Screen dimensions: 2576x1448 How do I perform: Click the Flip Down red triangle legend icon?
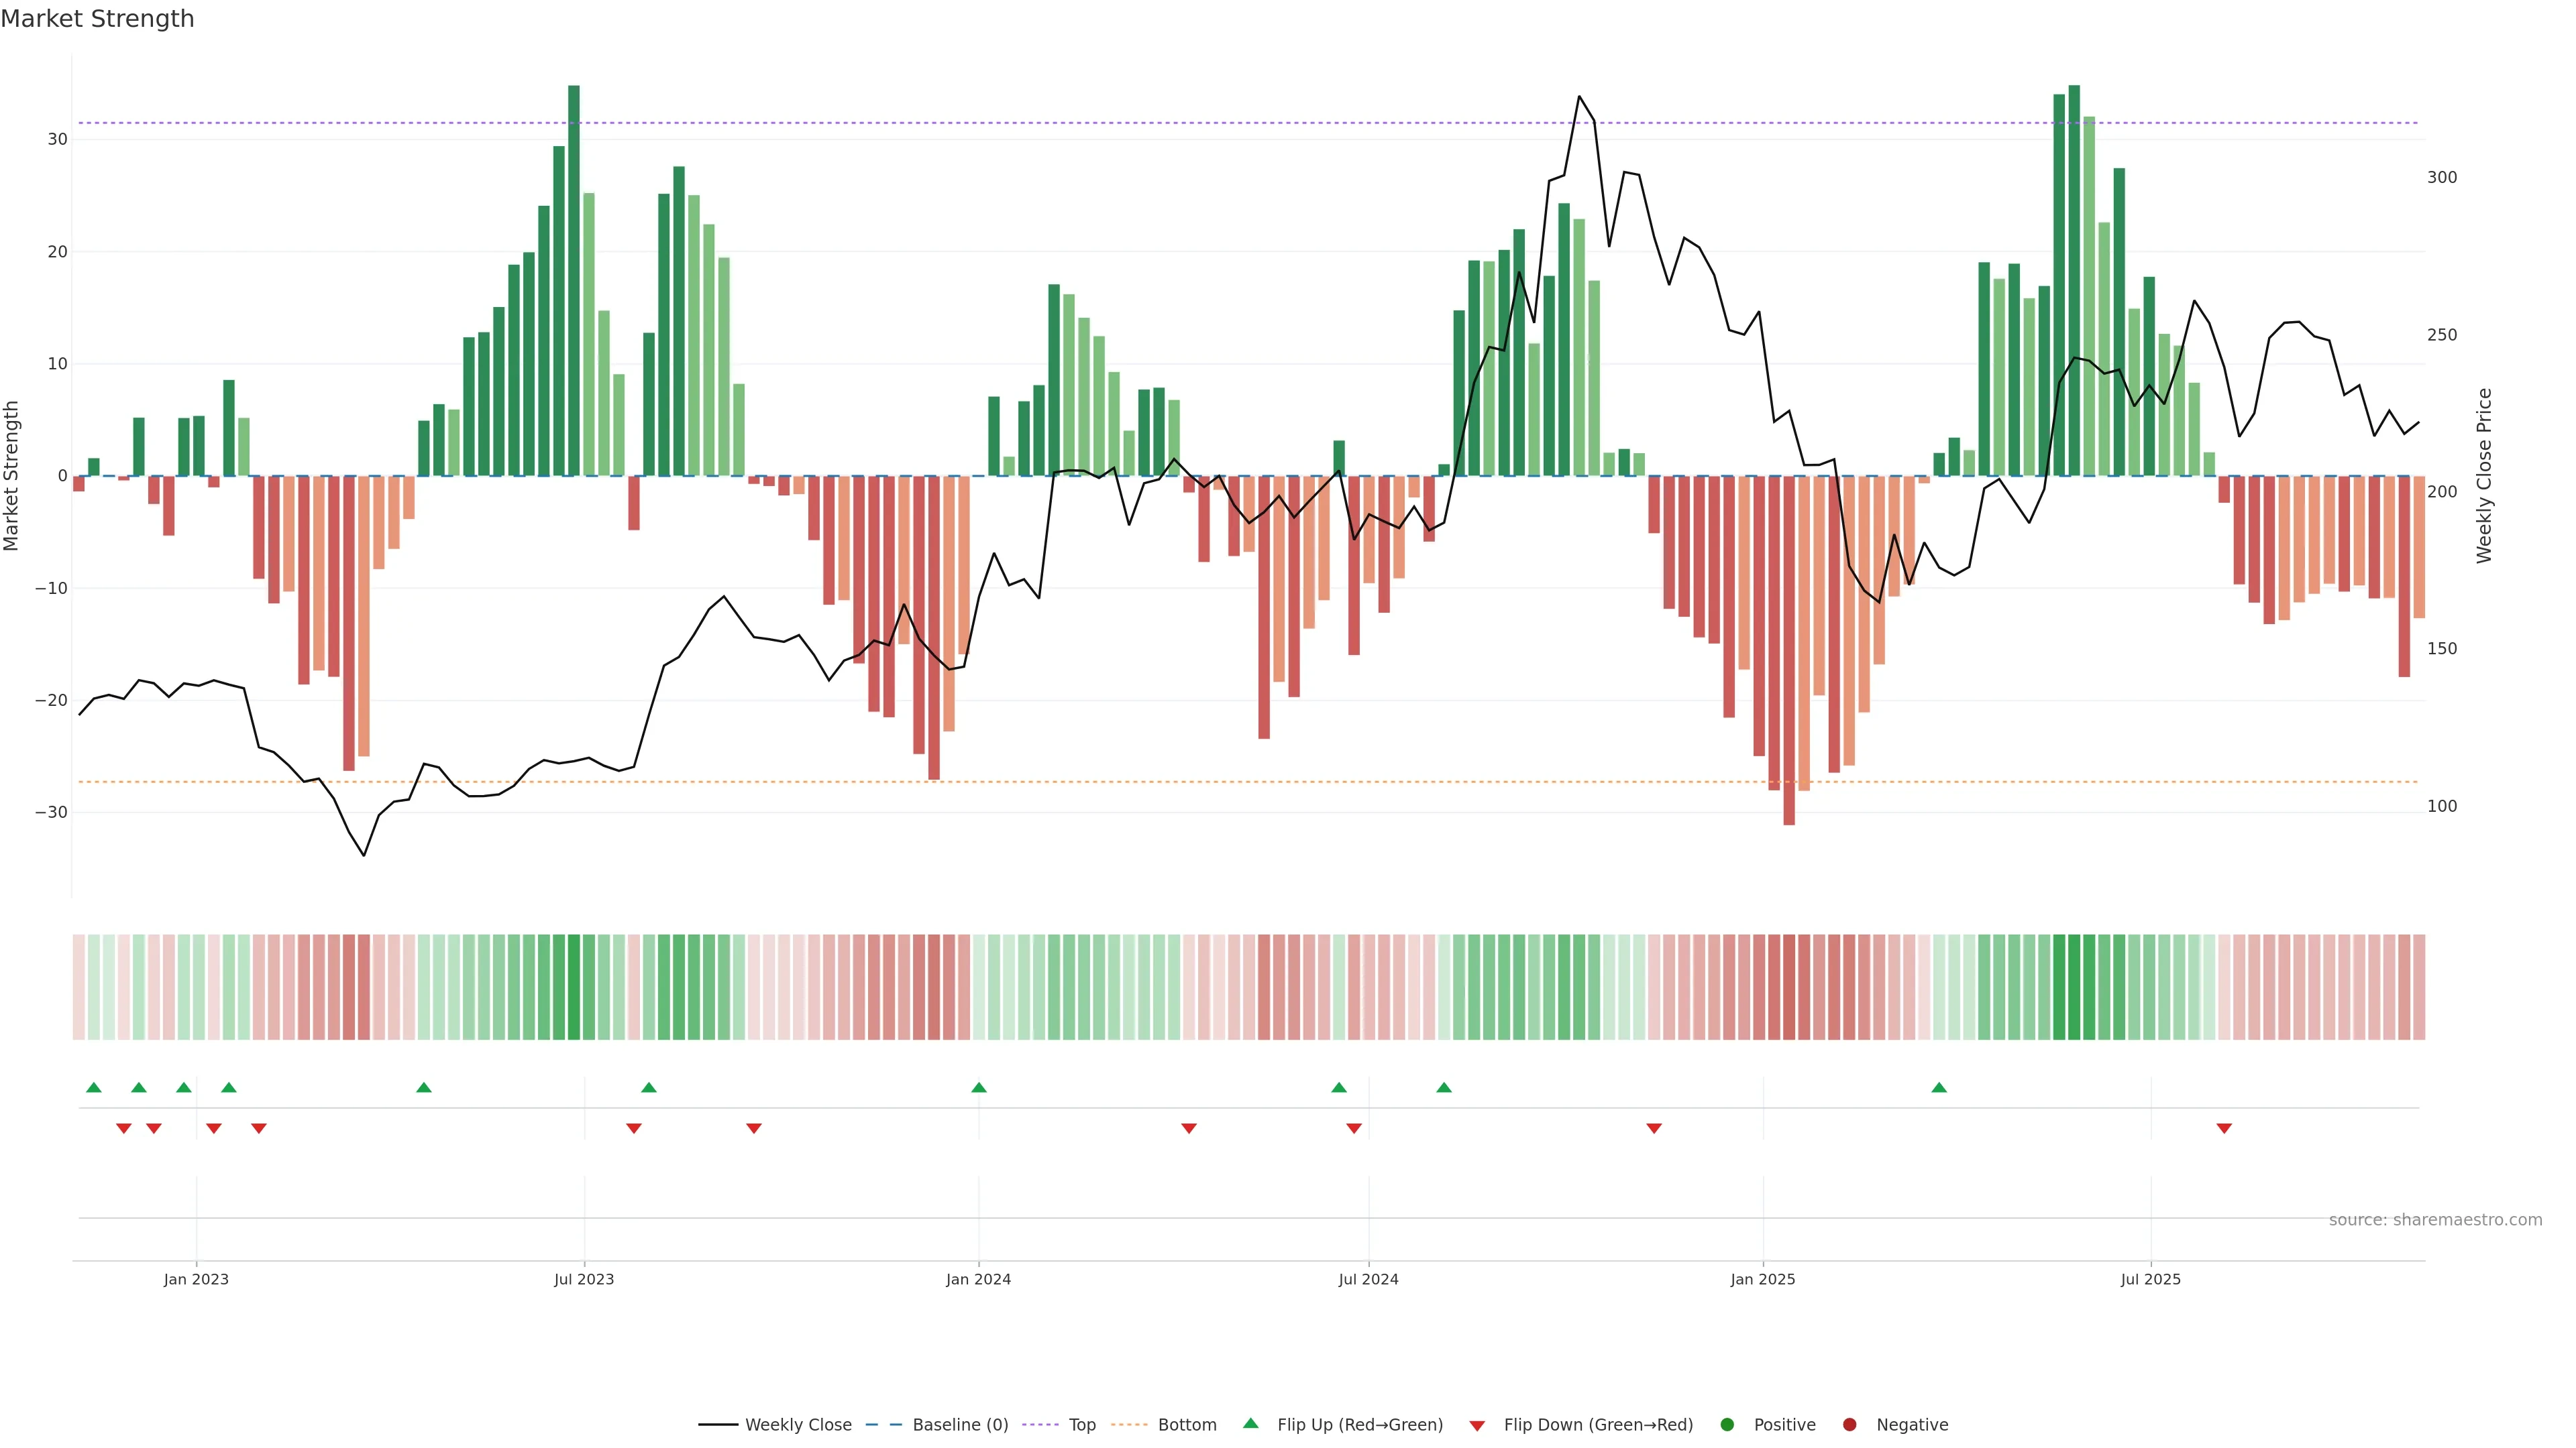click(1477, 1426)
